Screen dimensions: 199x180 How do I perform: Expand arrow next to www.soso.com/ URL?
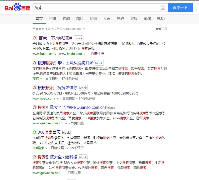(x=58, y=99)
